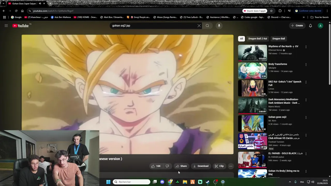This screenshot has height=186, width=331.
Task: Open the account avatar menu
Action: [320, 26]
